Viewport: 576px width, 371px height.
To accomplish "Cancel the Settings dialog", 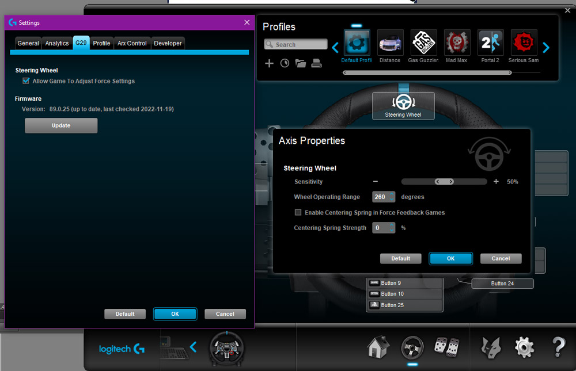I will pos(225,313).
